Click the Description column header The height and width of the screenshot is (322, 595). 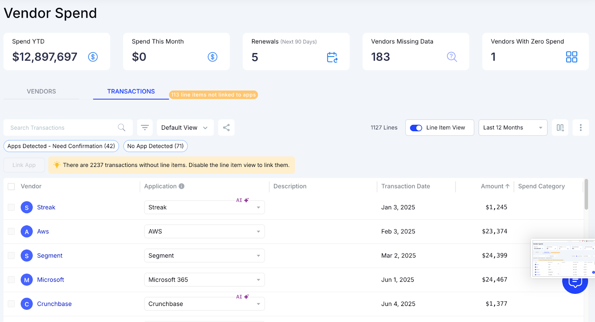tap(290, 186)
